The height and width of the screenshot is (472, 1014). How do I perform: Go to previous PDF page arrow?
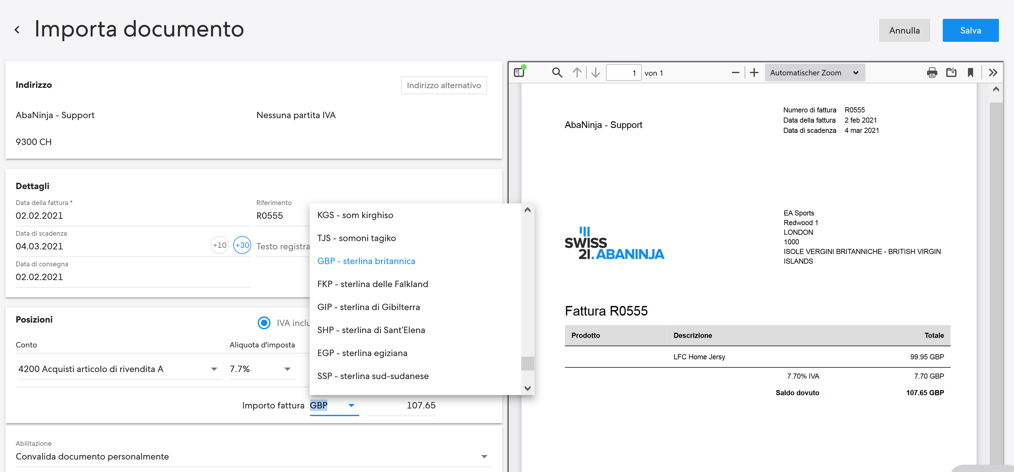(x=577, y=72)
